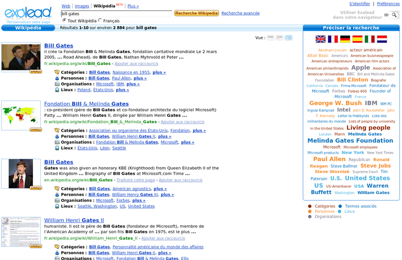Click Ajouter aux raccourcis for fr Bill_Gates
Viewport: 402px width, 260px height.
point(137,63)
